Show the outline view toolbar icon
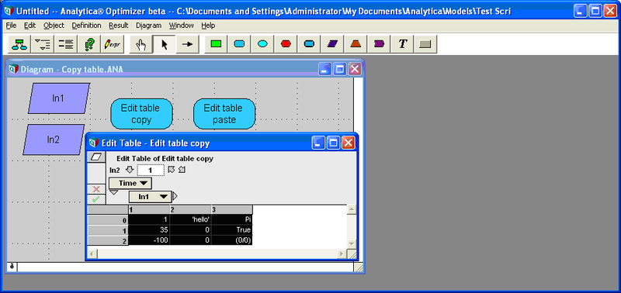 tap(43, 44)
